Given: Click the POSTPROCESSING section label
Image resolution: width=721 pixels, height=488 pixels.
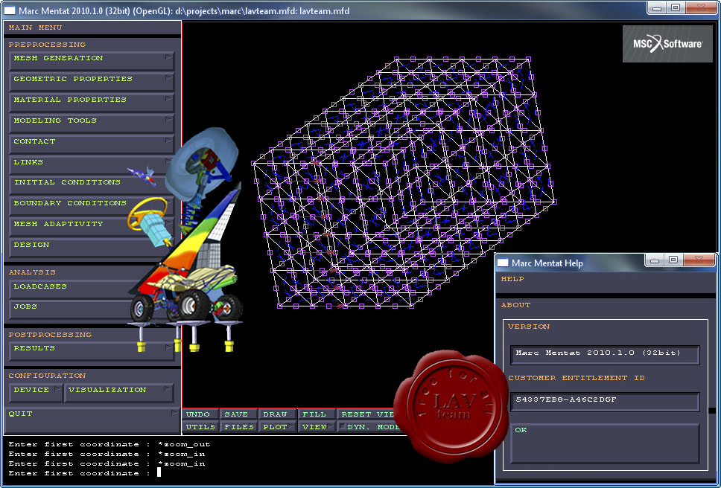Looking at the screenshot, I should coord(50,335).
